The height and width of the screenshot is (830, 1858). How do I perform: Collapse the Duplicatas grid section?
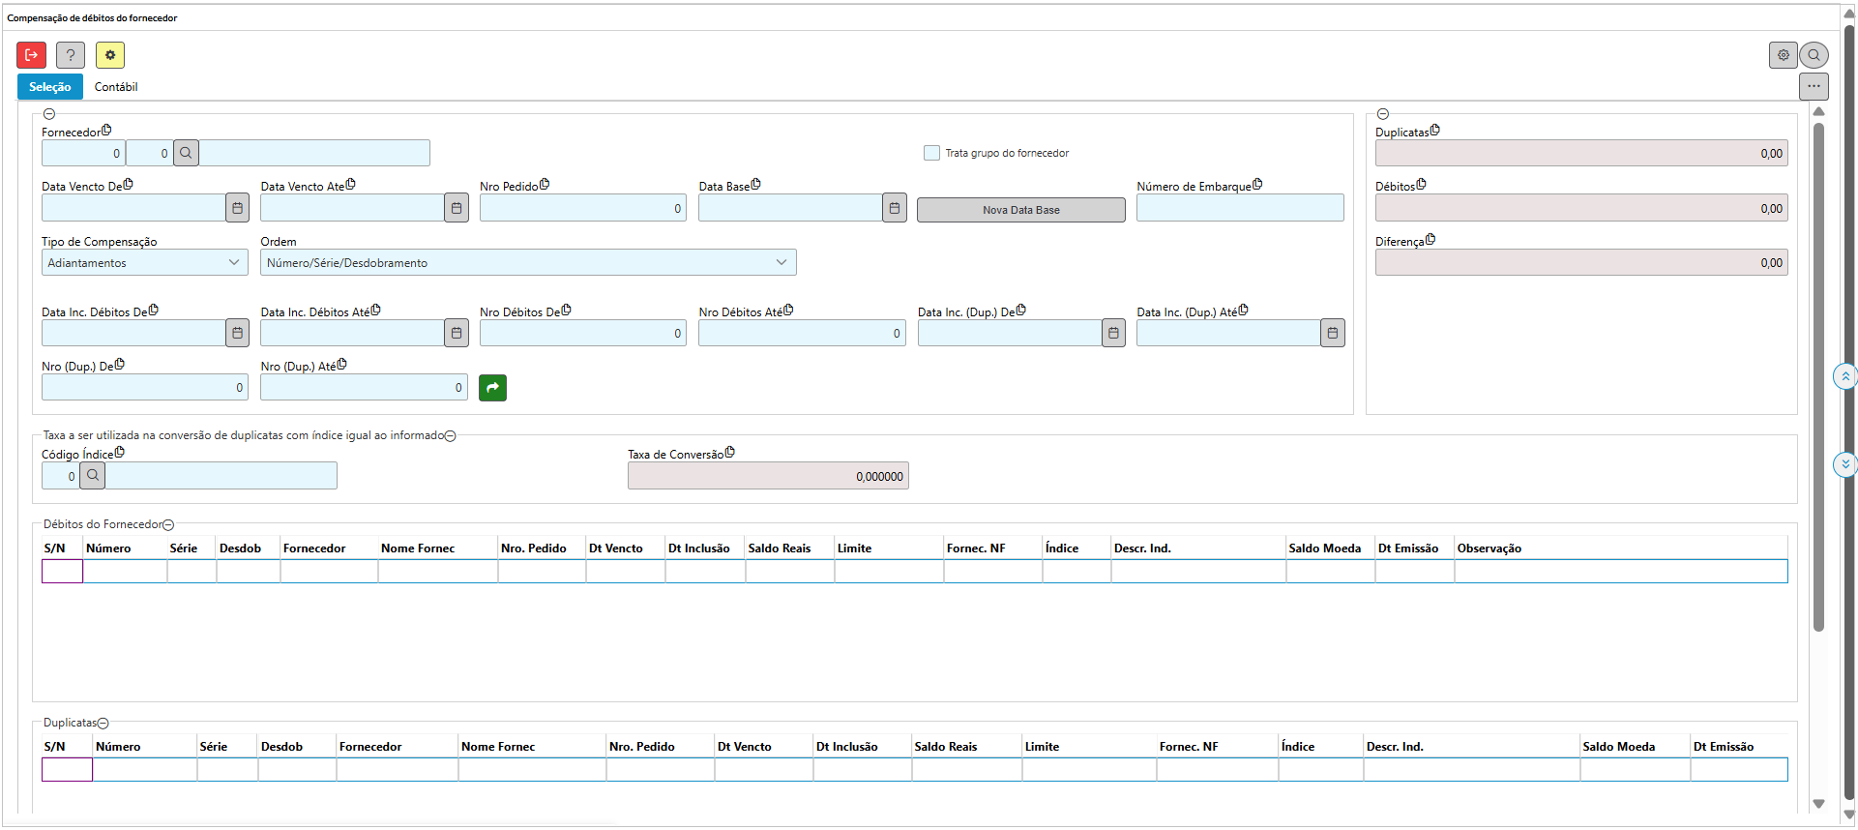(x=103, y=724)
